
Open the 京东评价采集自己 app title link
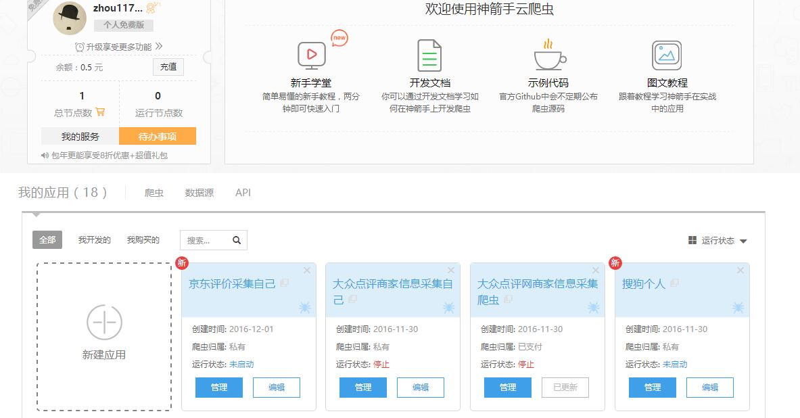[x=232, y=284]
